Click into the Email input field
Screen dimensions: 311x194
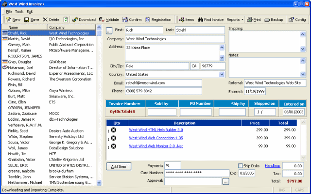163,83
